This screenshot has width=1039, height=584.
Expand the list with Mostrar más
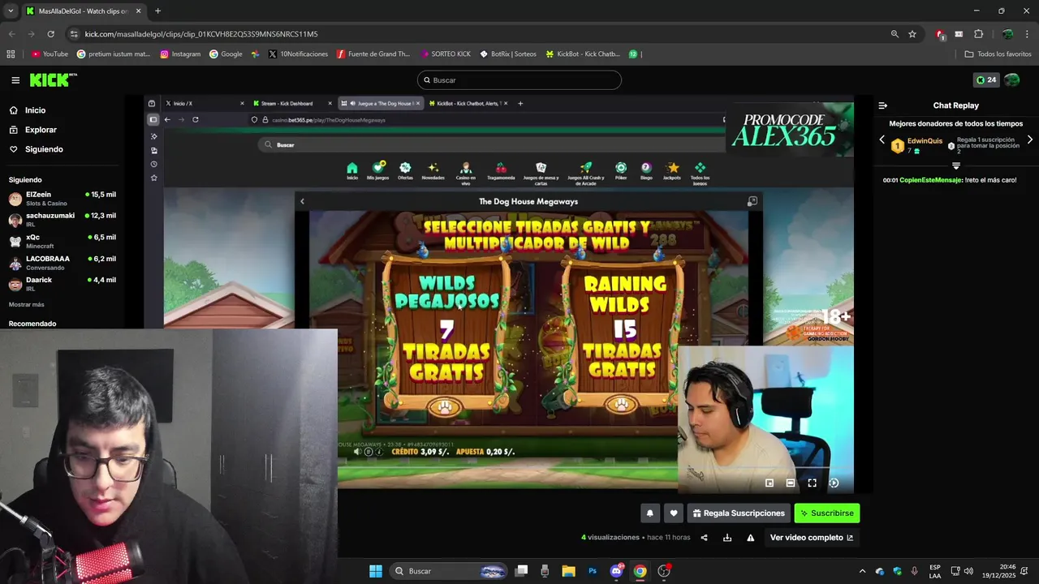tap(26, 304)
